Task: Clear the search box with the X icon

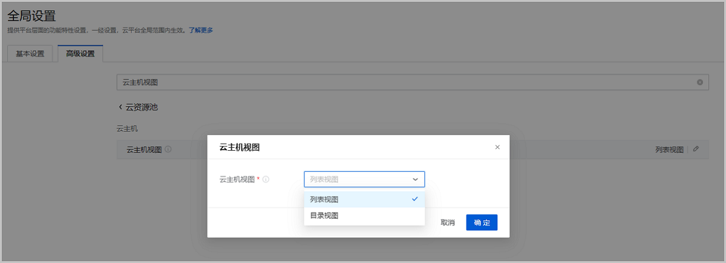Action: click(x=700, y=82)
